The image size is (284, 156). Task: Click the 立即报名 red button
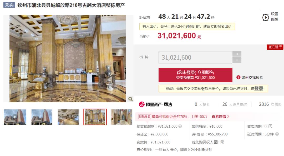[195, 75]
